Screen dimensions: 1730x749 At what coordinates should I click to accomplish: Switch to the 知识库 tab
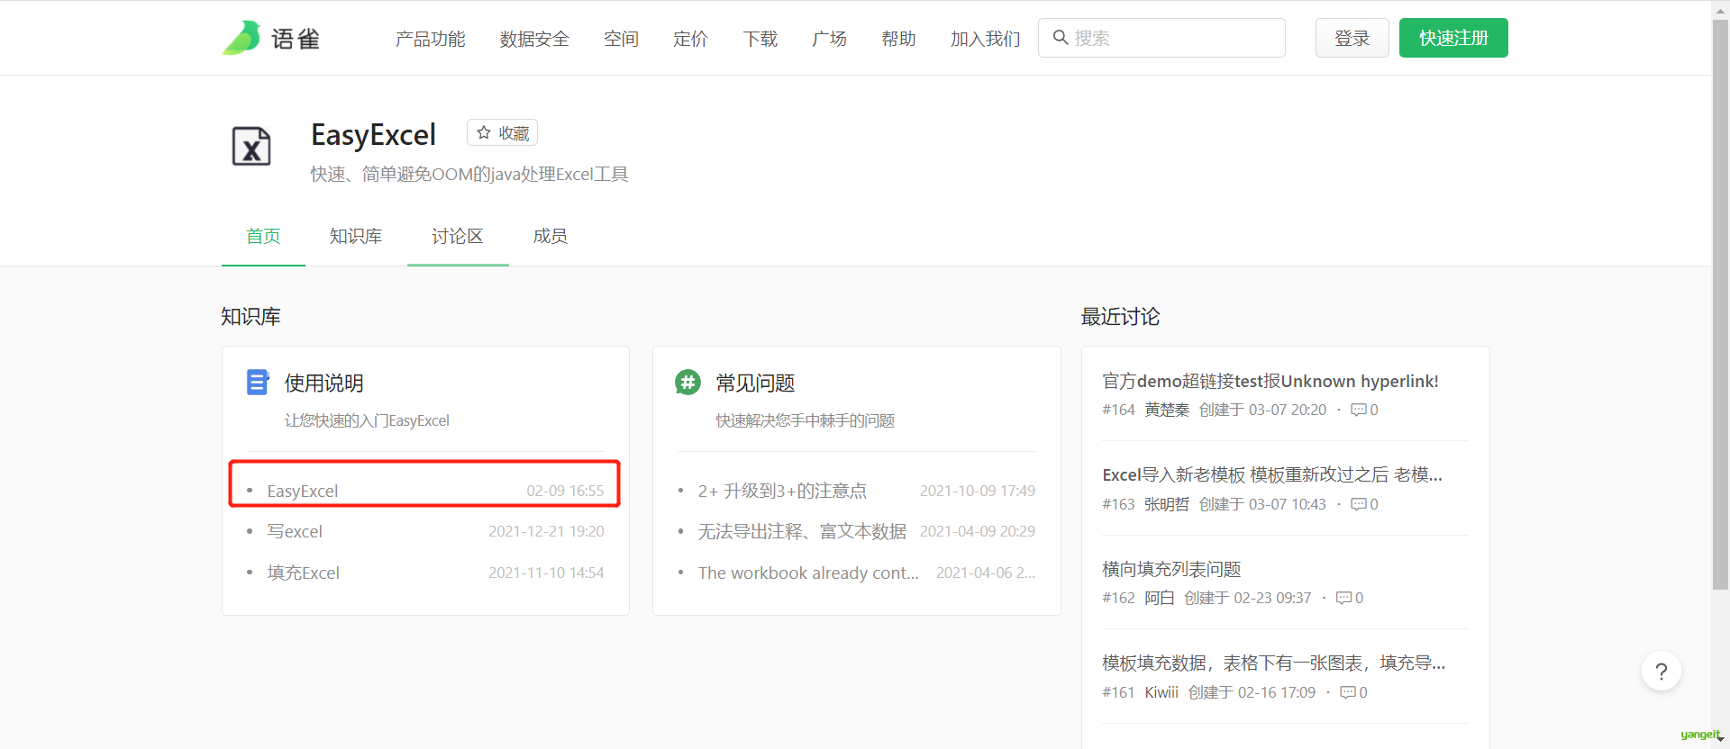click(x=356, y=236)
